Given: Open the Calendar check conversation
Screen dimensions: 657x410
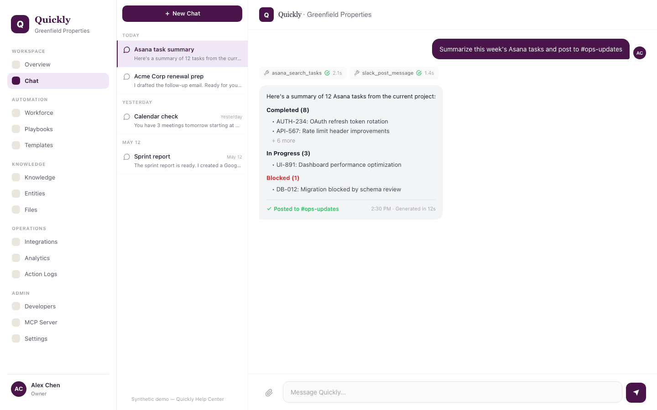Looking at the screenshot, I should coord(182,121).
